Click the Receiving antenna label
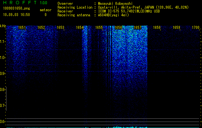 tap(74, 15)
